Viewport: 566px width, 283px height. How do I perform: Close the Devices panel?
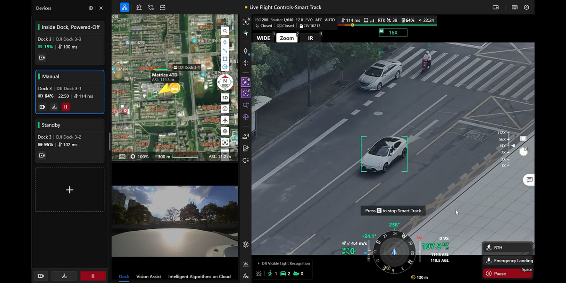(101, 8)
